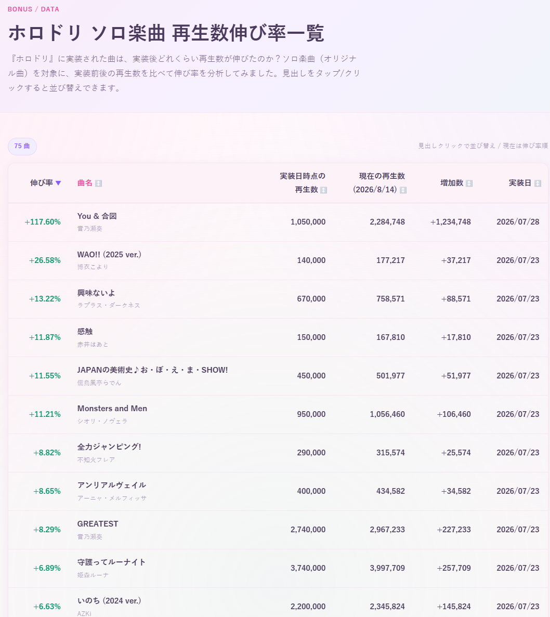The height and width of the screenshot is (617, 550).
Task: Click growth rate +11.87%
Action: pyautogui.click(x=45, y=337)
